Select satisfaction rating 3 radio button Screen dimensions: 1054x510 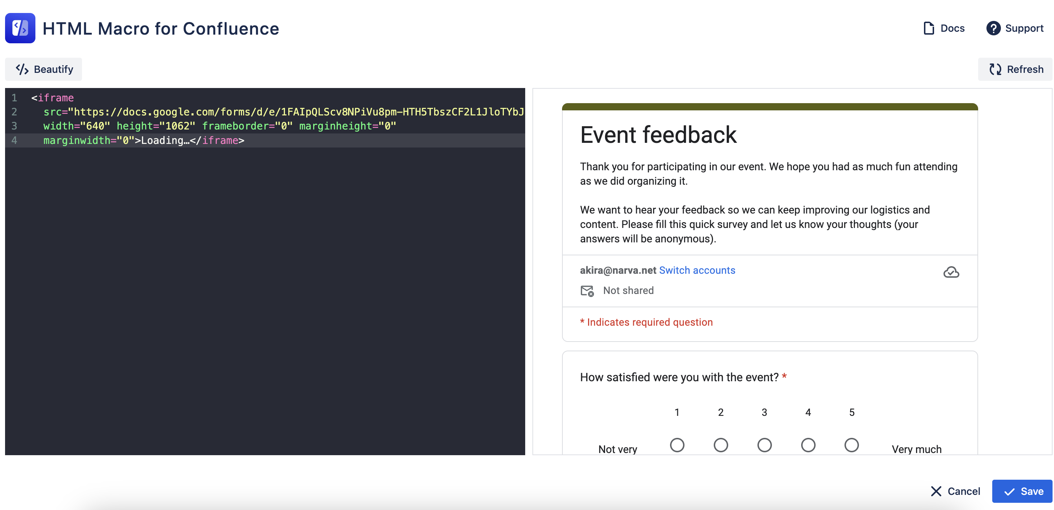(764, 445)
